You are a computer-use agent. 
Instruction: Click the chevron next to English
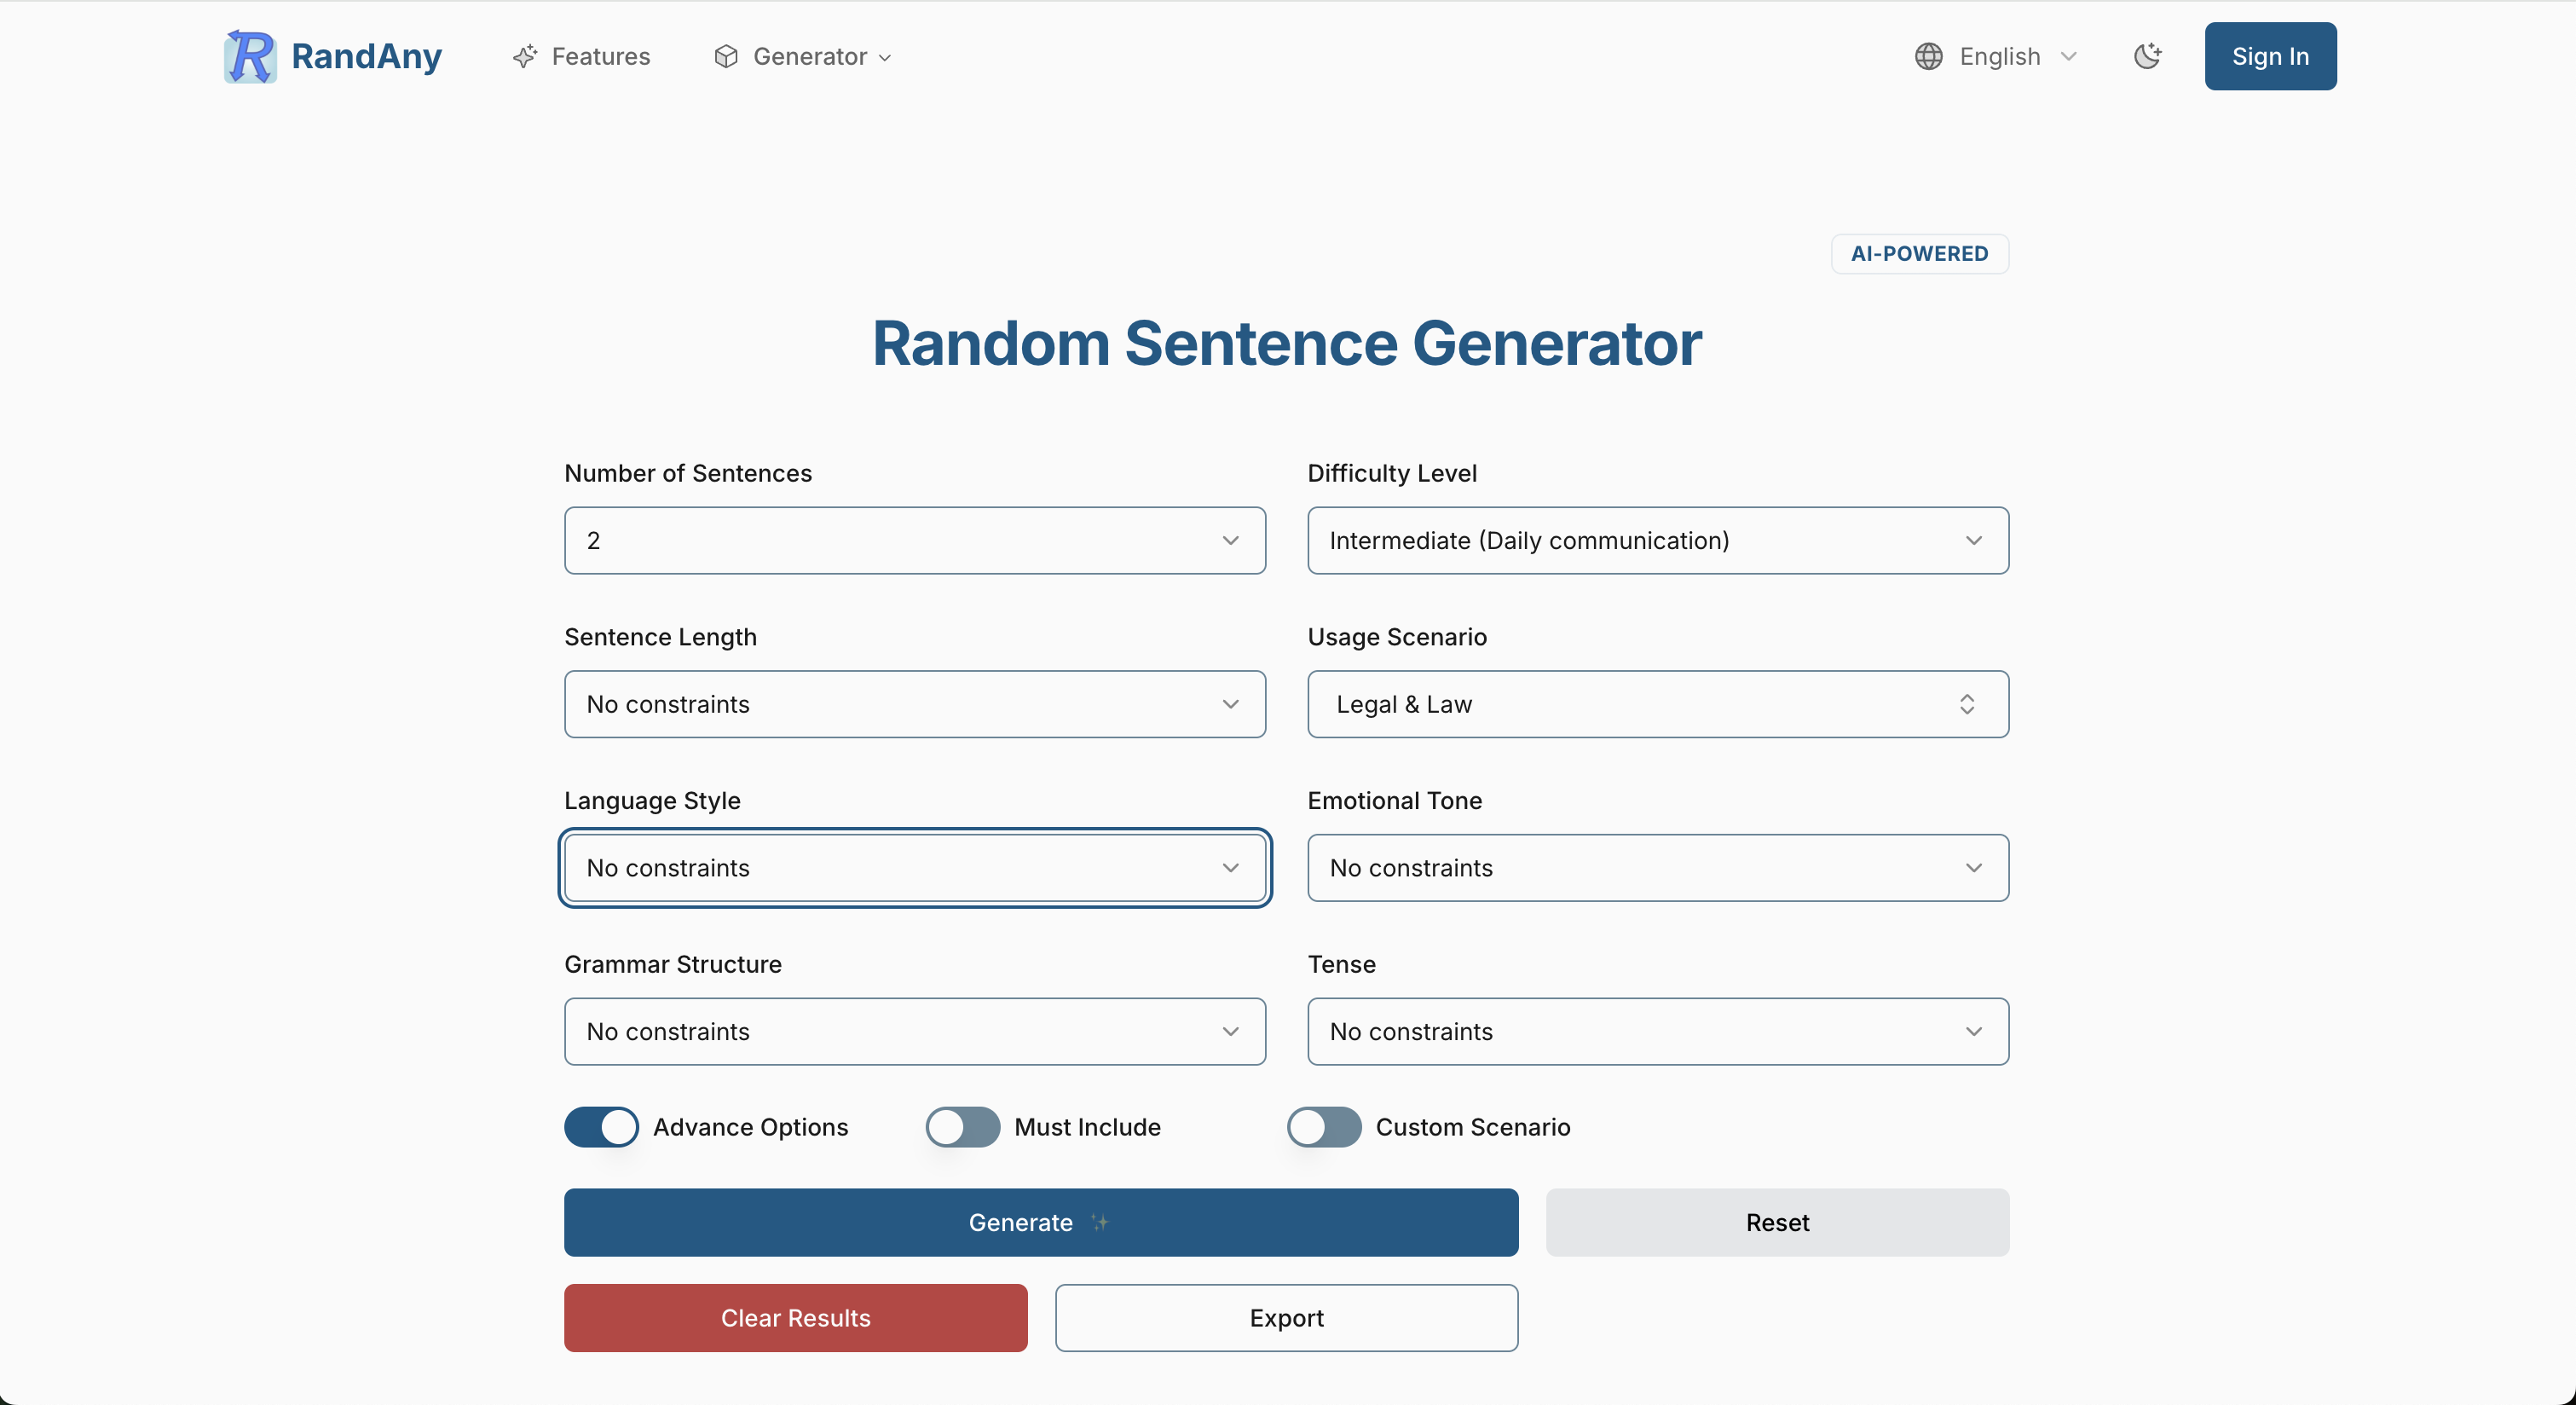tap(2069, 56)
